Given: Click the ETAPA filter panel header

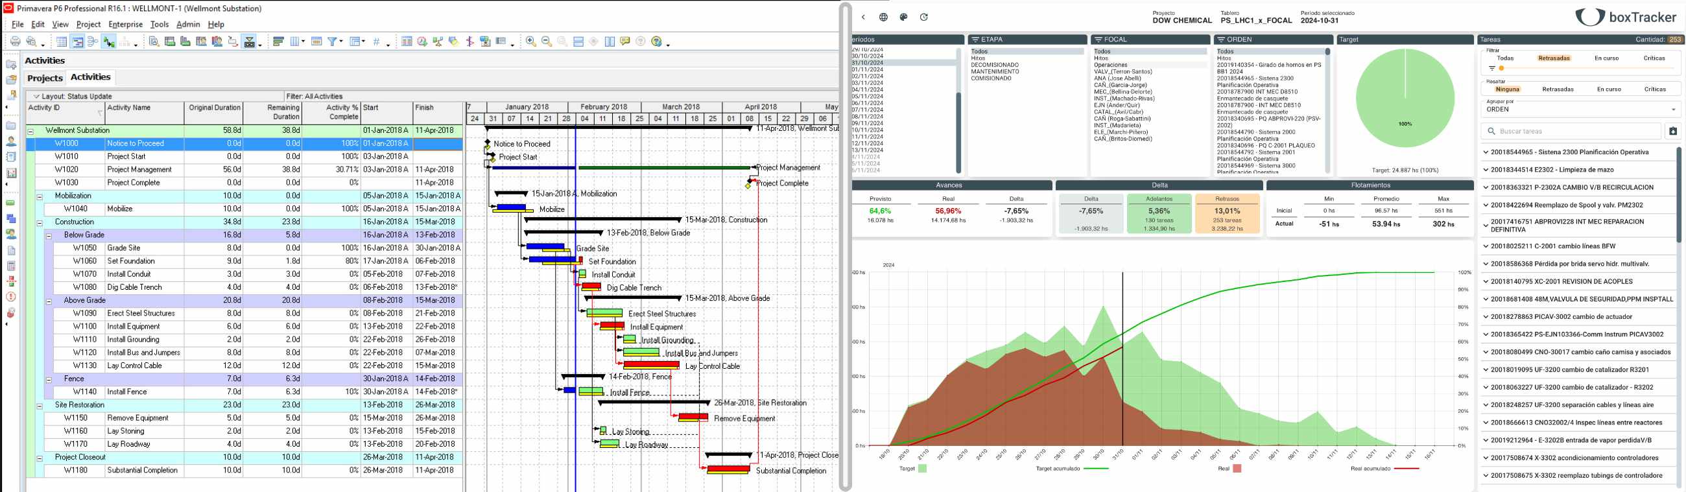Looking at the screenshot, I should (1027, 40).
